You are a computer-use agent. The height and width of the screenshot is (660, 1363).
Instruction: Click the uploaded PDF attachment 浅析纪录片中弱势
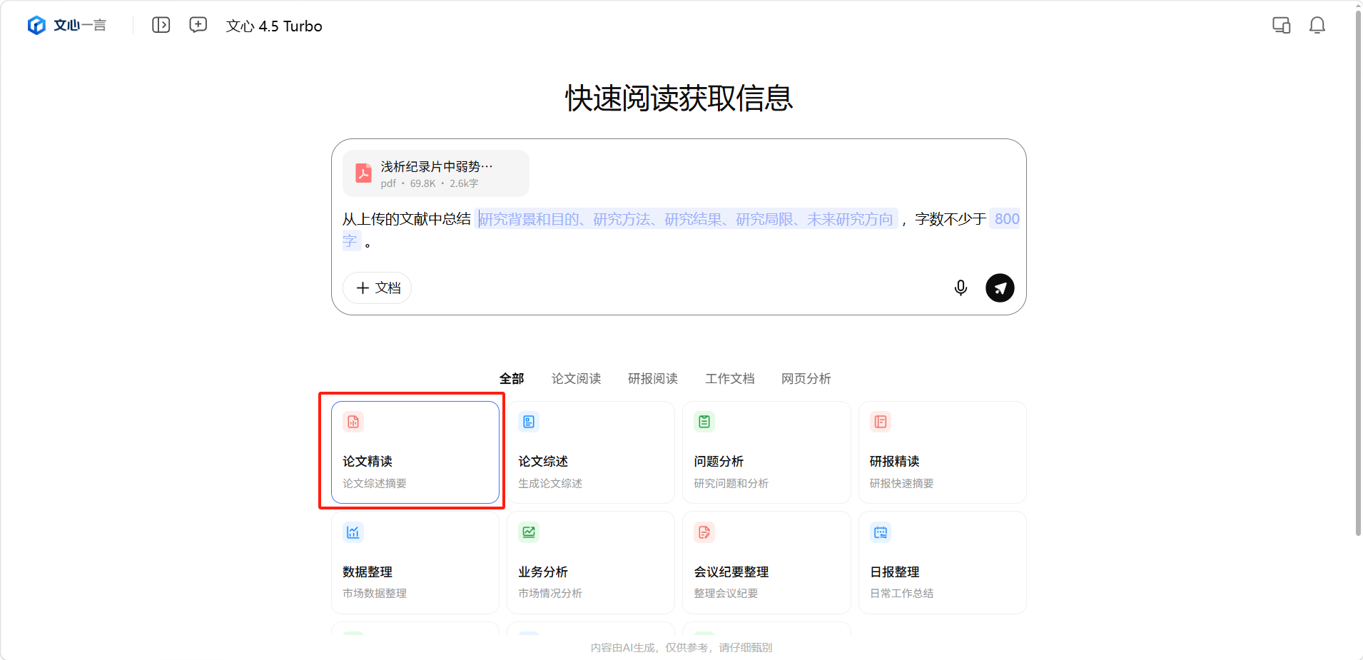pos(436,173)
